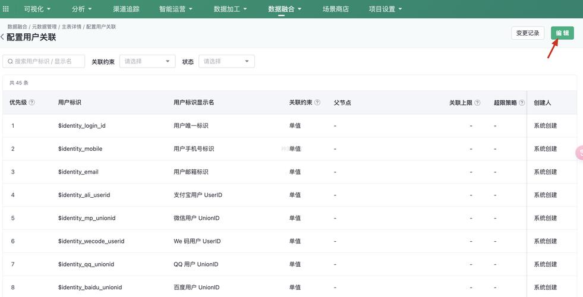Image resolution: width=583 pixels, height=297 pixels.
Task: Click the 父节点 column header
Action: coord(342,103)
